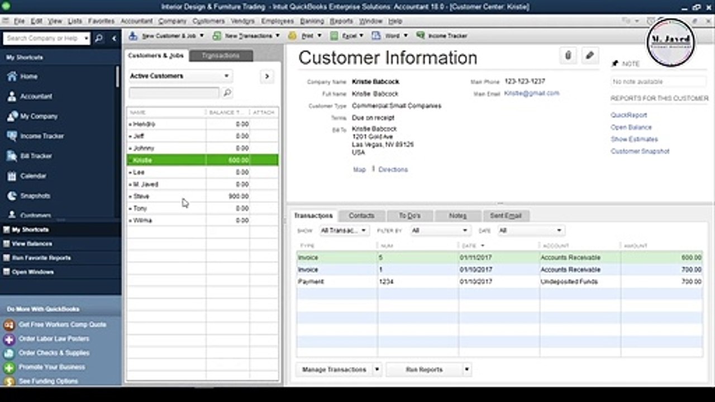This screenshot has height=402, width=715.
Task: Click the customer search input field
Action: [174, 93]
